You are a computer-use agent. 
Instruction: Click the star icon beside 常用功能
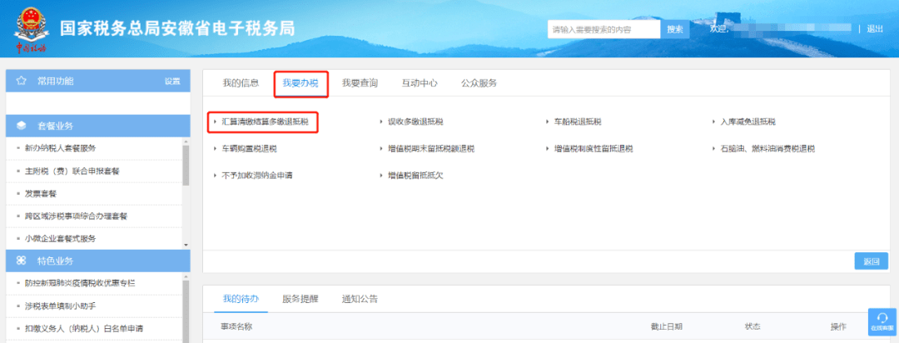click(x=22, y=81)
